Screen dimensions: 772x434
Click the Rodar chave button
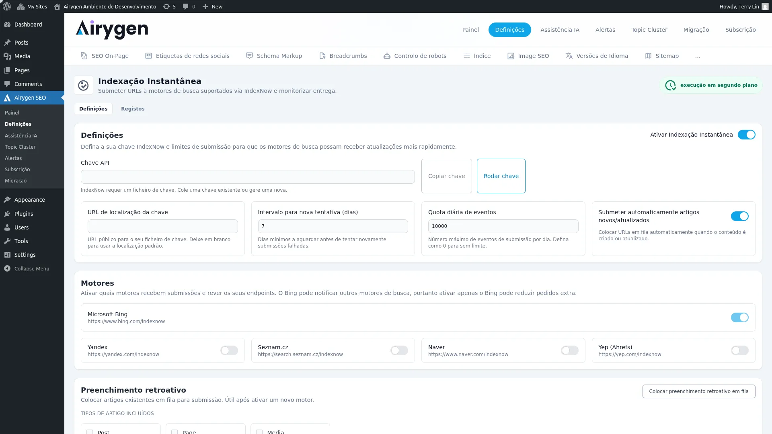pyautogui.click(x=501, y=176)
